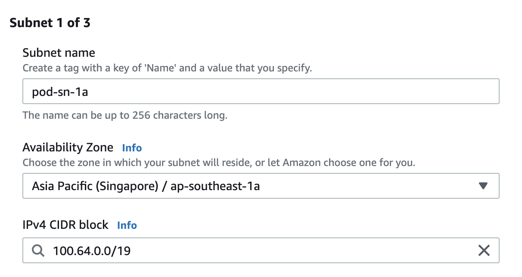This screenshot has width=522, height=277.
Task: Open Info link beside IPv4 CIDR block
Action: [127, 225]
